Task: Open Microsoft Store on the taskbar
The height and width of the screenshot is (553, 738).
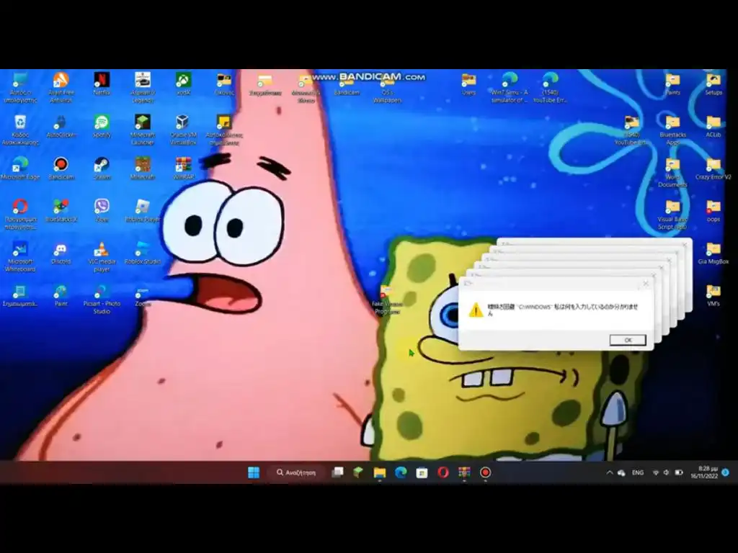Action: (x=422, y=472)
